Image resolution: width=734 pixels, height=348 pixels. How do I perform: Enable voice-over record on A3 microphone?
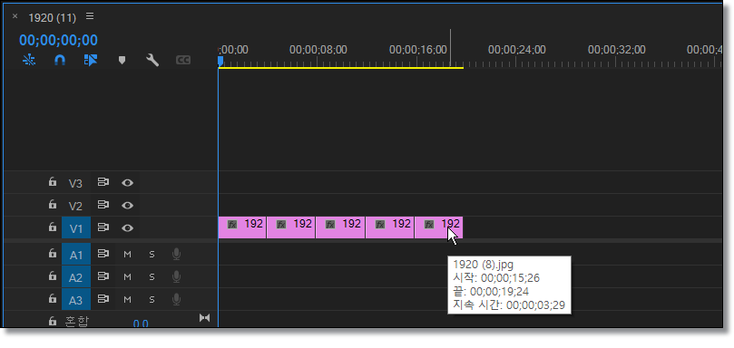pyautogui.click(x=177, y=299)
